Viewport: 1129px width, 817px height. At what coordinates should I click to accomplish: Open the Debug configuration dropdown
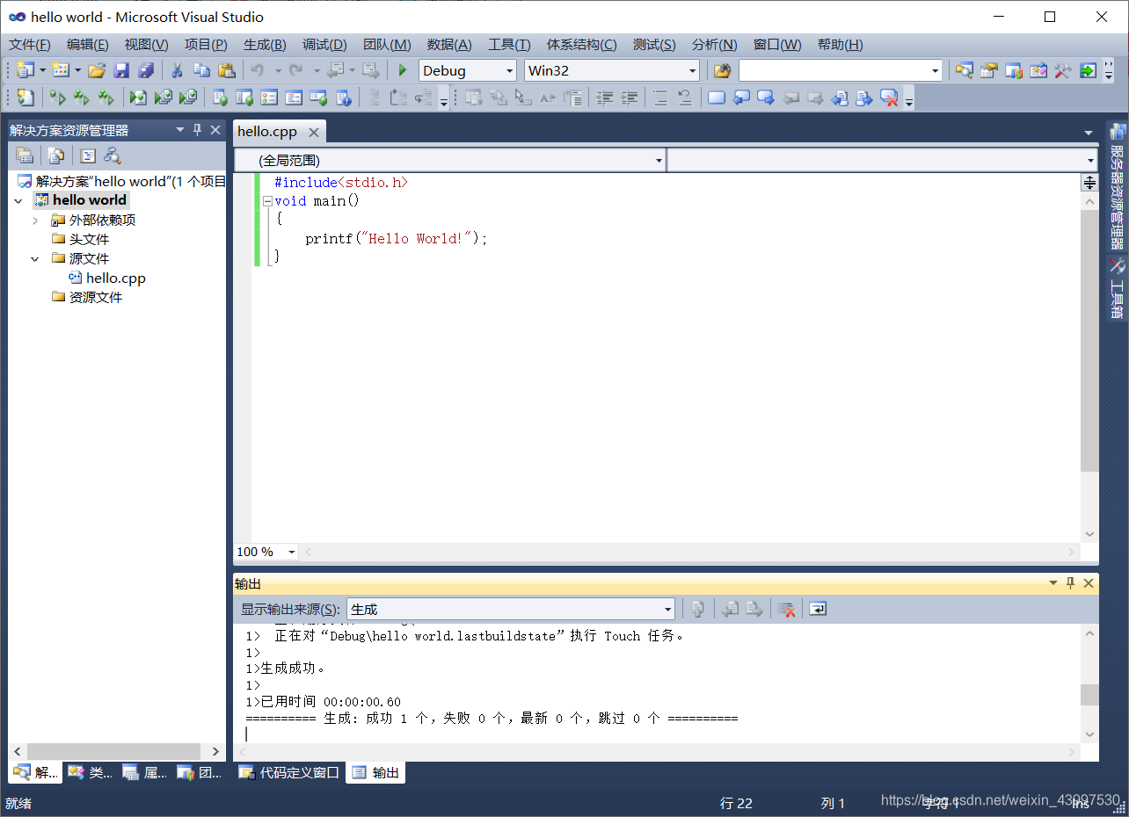pos(509,71)
